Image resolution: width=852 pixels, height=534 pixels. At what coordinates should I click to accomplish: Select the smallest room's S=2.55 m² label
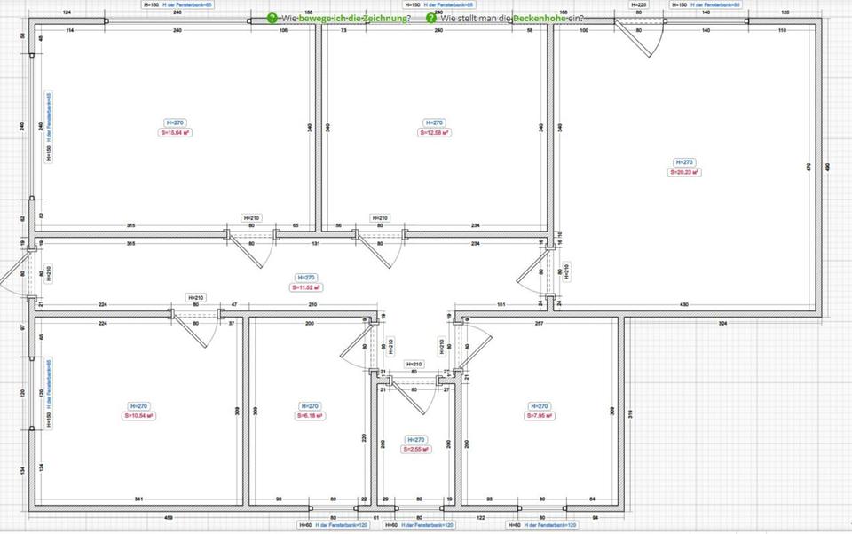pyautogui.click(x=415, y=449)
